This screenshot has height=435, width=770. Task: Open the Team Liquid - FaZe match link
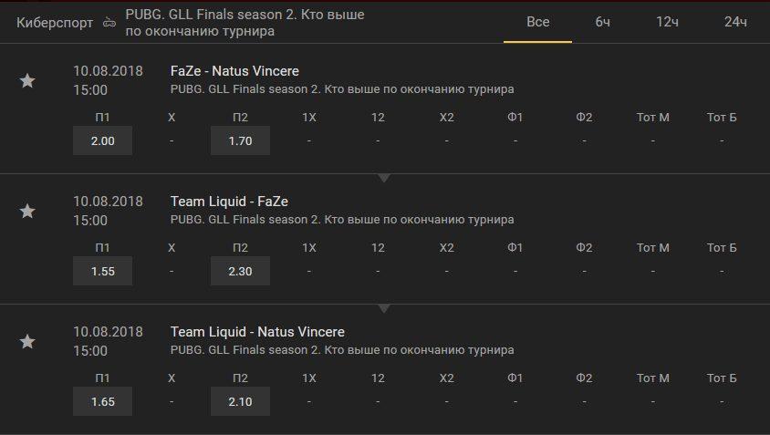click(x=229, y=202)
